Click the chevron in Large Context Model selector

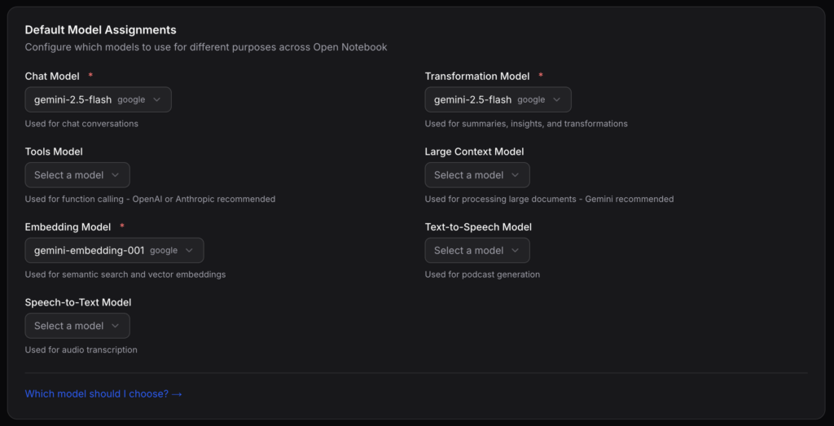(516, 175)
